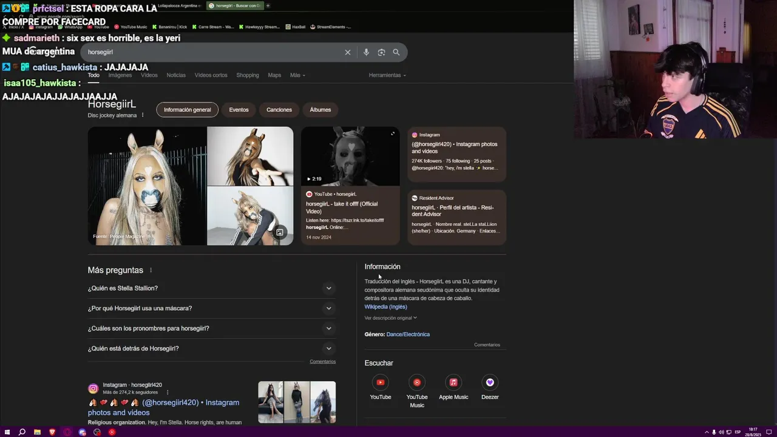The width and height of the screenshot is (777, 437).
Task: Open the large HorsegiirL portrait photo
Action: [147, 186]
